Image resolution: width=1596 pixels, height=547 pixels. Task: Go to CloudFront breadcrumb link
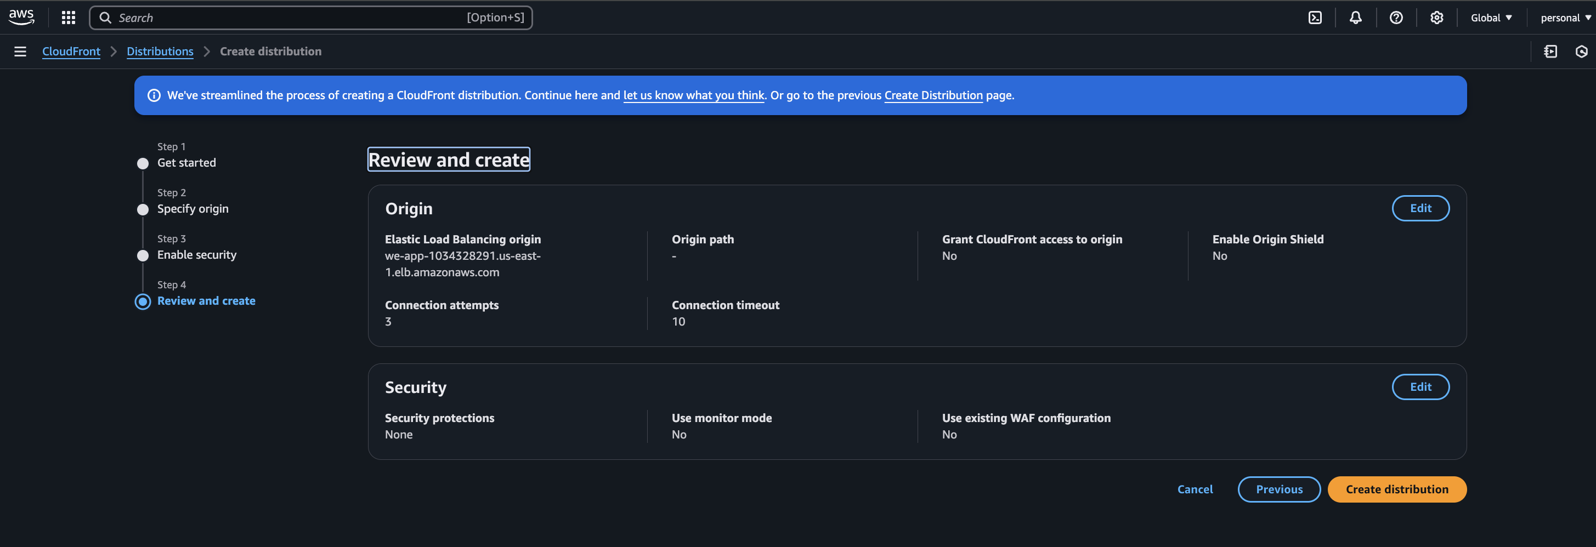pyautogui.click(x=71, y=52)
